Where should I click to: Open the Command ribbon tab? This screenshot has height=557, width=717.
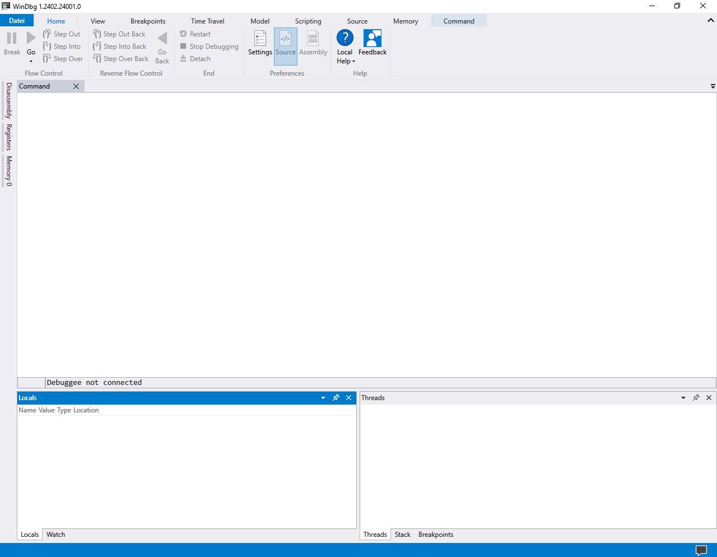(x=459, y=21)
